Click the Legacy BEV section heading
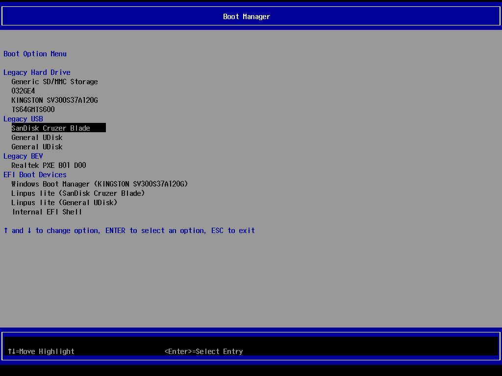502x376 pixels. pyautogui.click(x=23, y=156)
